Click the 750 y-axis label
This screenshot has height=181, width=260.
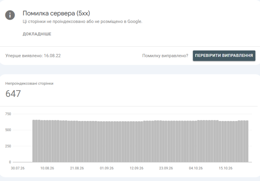(x=8, y=114)
